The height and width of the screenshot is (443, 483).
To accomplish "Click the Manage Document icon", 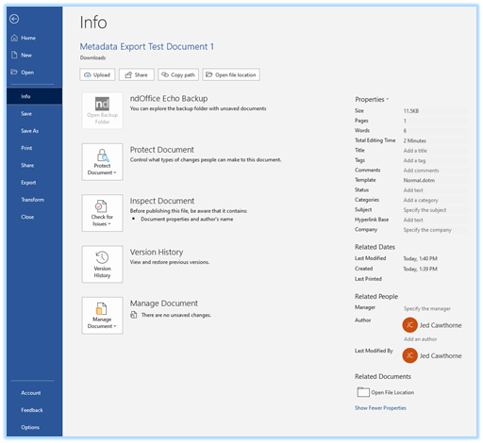I will coord(101,308).
